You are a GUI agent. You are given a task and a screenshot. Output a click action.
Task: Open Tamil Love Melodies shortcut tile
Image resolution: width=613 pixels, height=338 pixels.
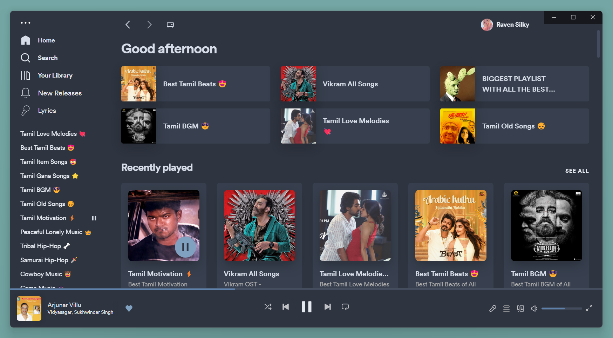[x=355, y=126]
